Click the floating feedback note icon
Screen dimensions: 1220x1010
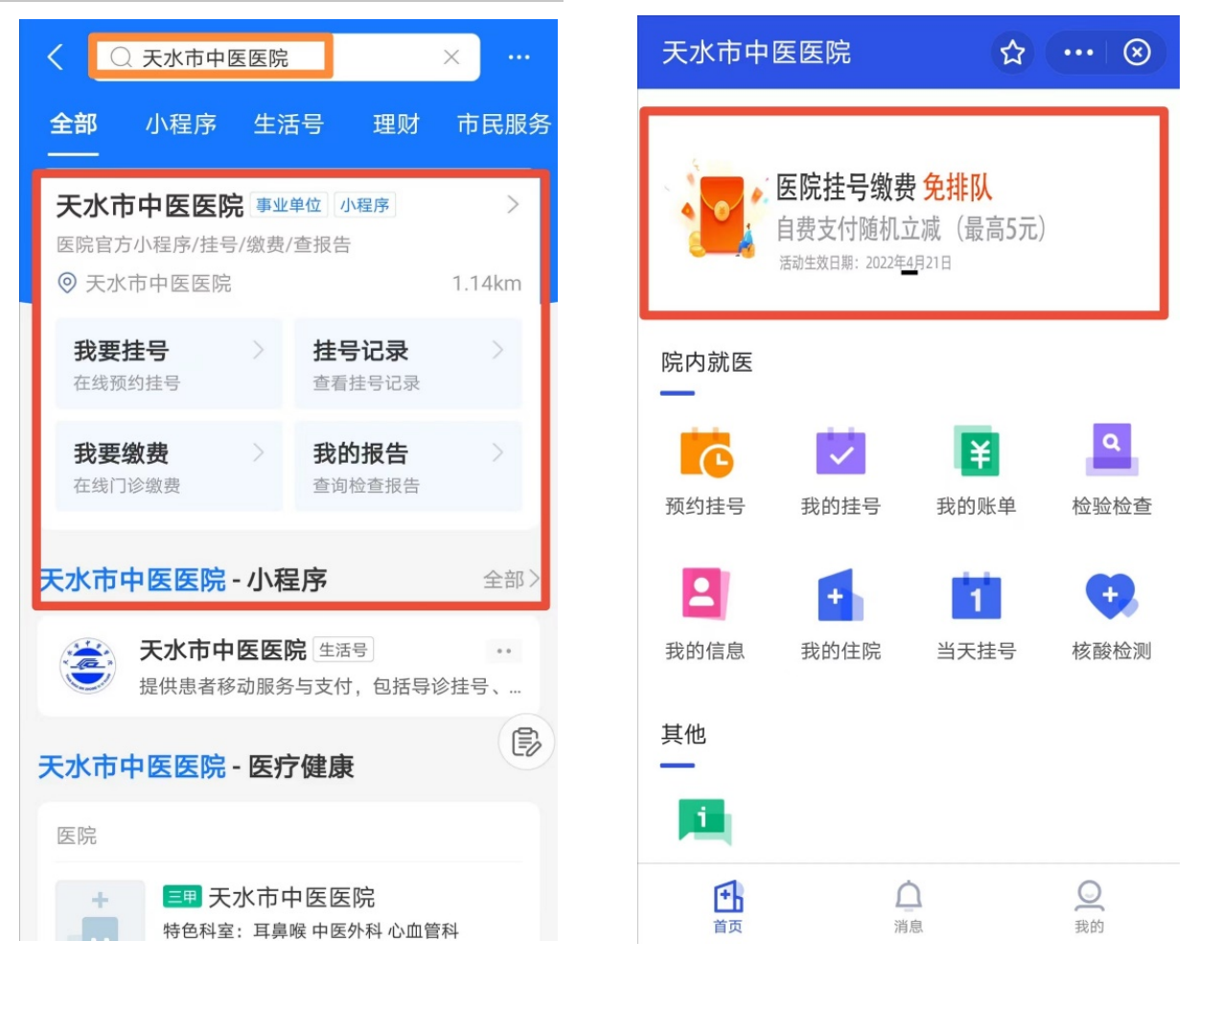[x=526, y=742]
